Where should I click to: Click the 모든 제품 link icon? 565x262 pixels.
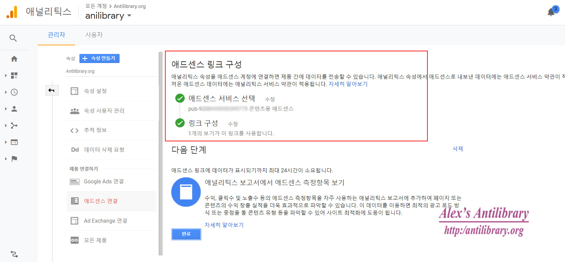(74, 240)
